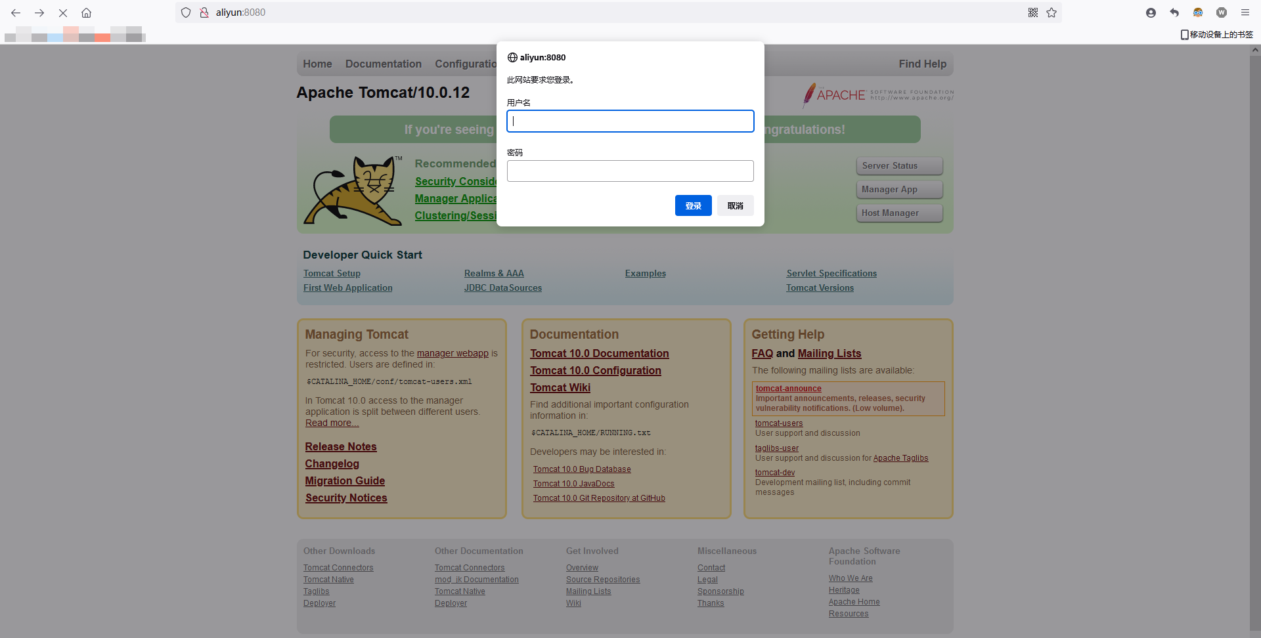The width and height of the screenshot is (1261, 638).
Task: Open the First Web Application link
Action: (x=348, y=287)
